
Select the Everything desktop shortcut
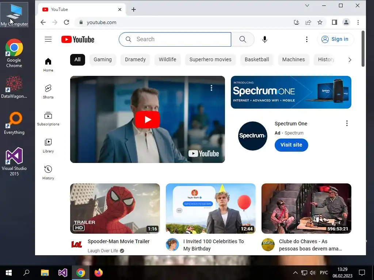[x=14, y=123]
